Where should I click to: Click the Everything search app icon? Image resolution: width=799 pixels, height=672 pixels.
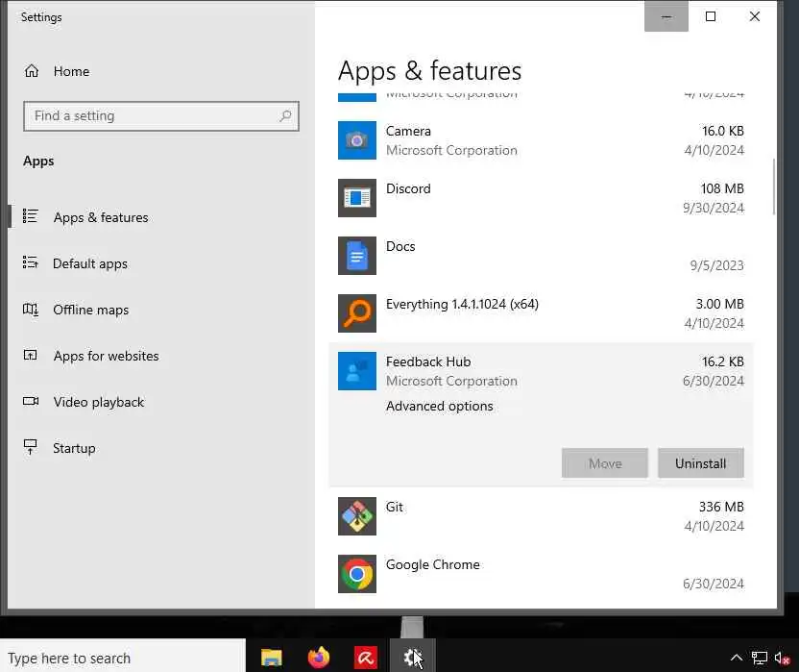(357, 313)
